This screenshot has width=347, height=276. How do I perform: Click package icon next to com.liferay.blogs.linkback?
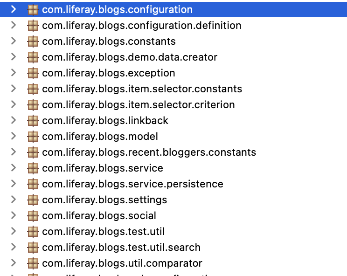point(33,121)
